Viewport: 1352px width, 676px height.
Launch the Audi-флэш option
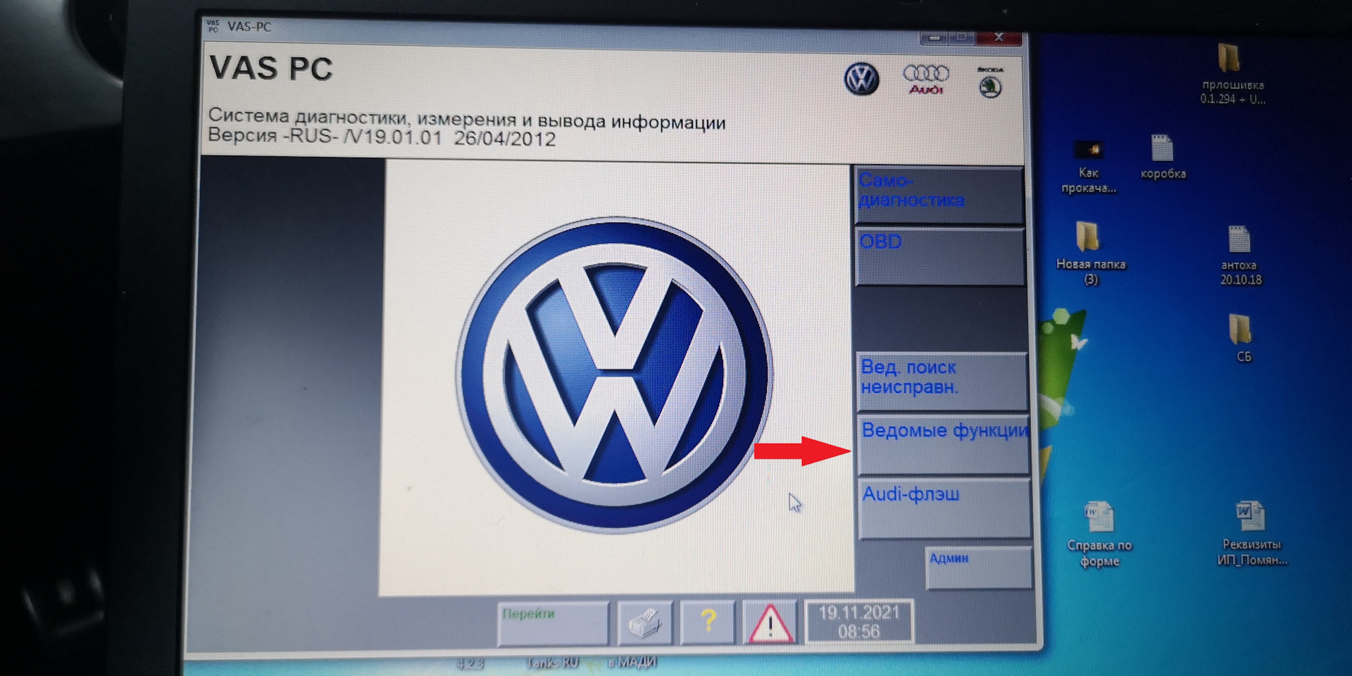pos(945,508)
